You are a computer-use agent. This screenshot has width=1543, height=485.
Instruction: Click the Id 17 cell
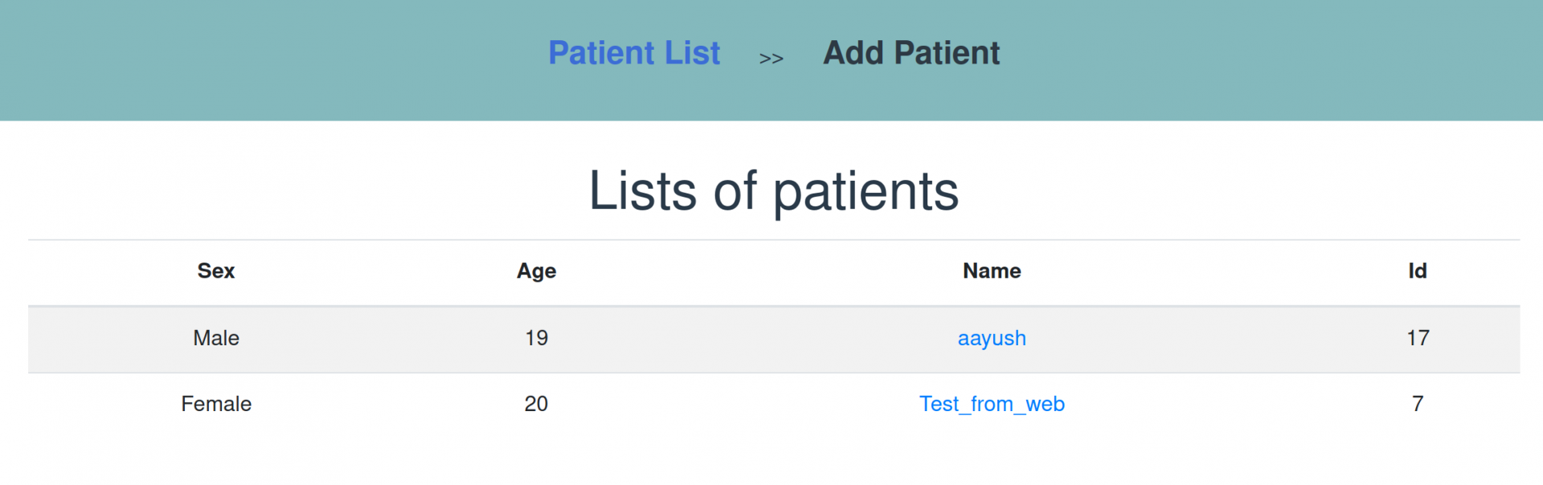tap(1418, 338)
